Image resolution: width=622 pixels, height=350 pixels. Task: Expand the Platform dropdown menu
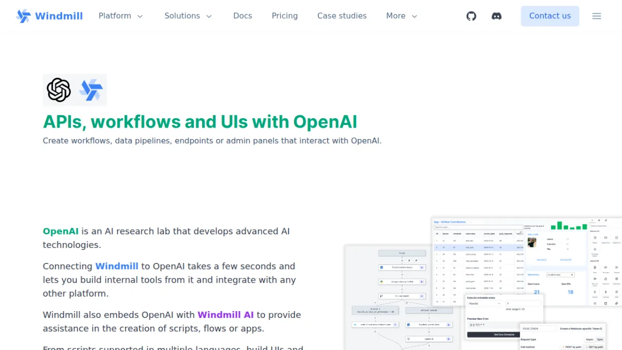tap(121, 16)
